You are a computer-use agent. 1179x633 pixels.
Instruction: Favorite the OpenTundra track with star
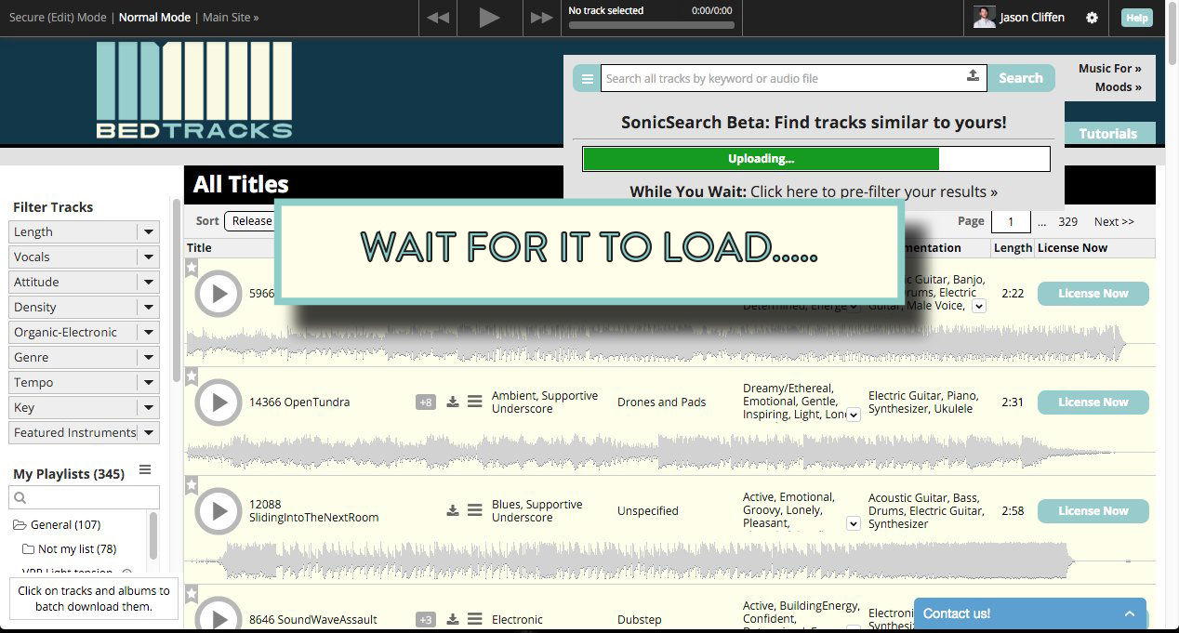(x=192, y=376)
